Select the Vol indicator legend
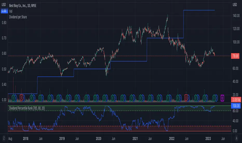 pyautogui.click(x=11, y=11)
